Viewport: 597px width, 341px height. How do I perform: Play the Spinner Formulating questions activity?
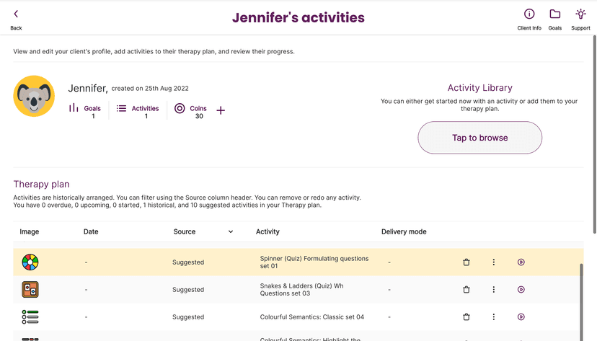[x=521, y=262]
